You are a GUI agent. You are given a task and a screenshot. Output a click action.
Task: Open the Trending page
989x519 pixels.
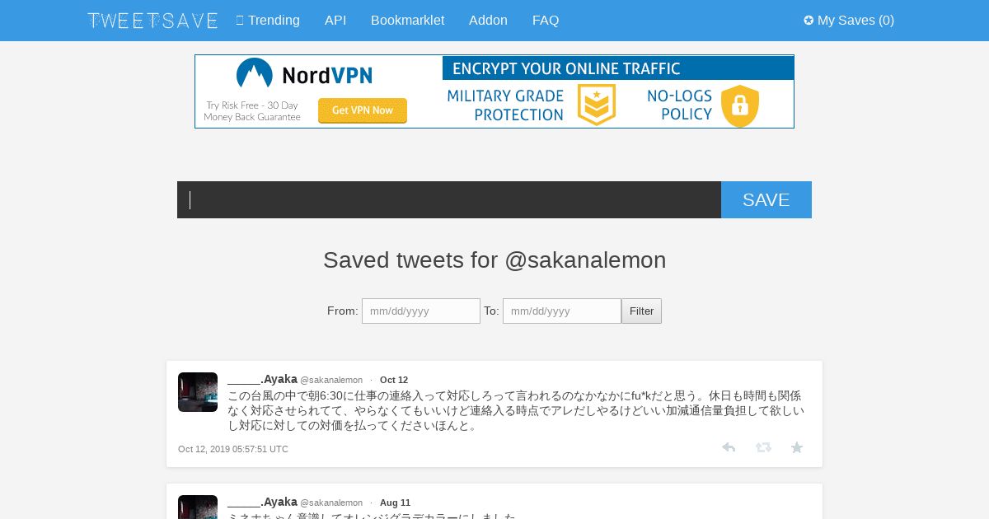click(x=268, y=21)
